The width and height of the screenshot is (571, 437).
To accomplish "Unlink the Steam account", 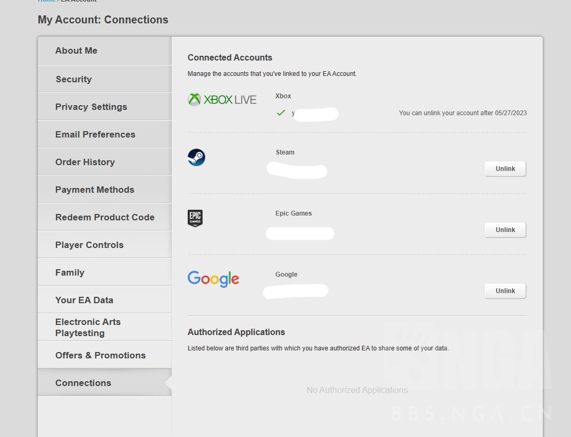I will (x=505, y=169).
